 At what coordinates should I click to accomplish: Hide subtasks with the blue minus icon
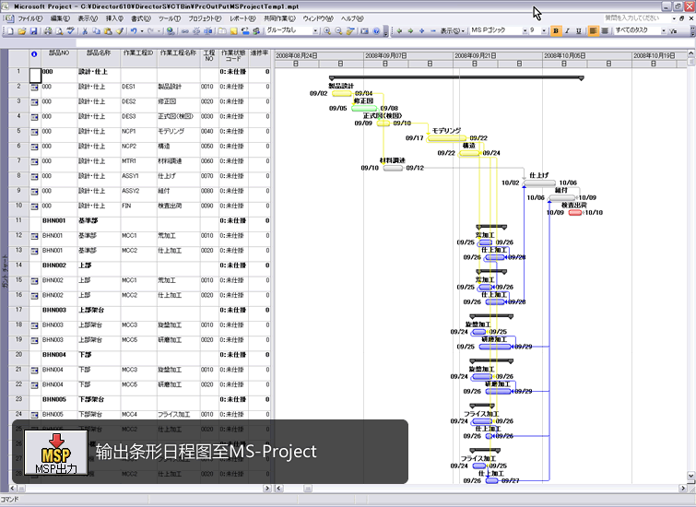(x=432, y=31)
